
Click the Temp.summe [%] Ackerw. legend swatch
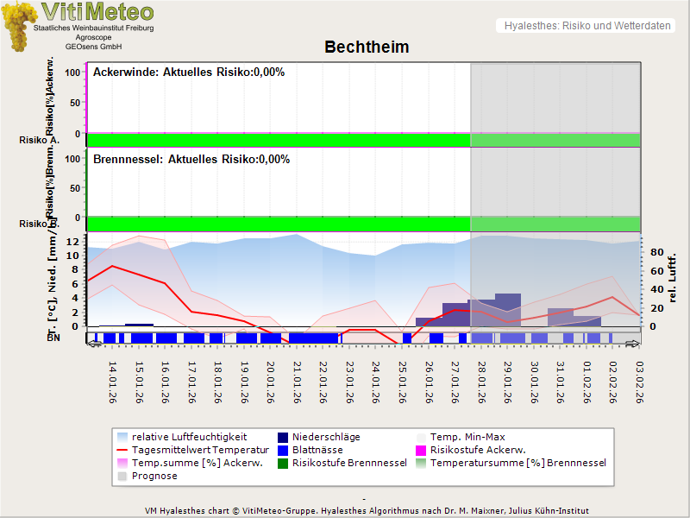122,463
